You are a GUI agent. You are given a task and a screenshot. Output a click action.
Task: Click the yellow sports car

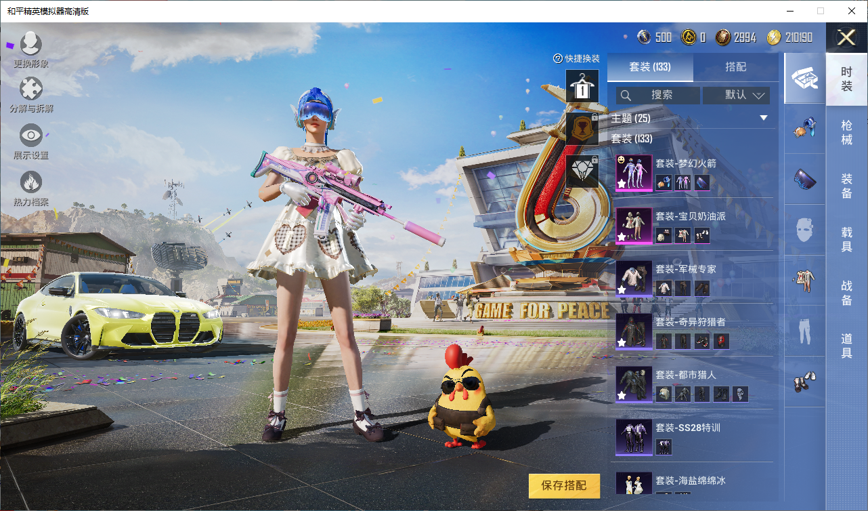(118, 314)
